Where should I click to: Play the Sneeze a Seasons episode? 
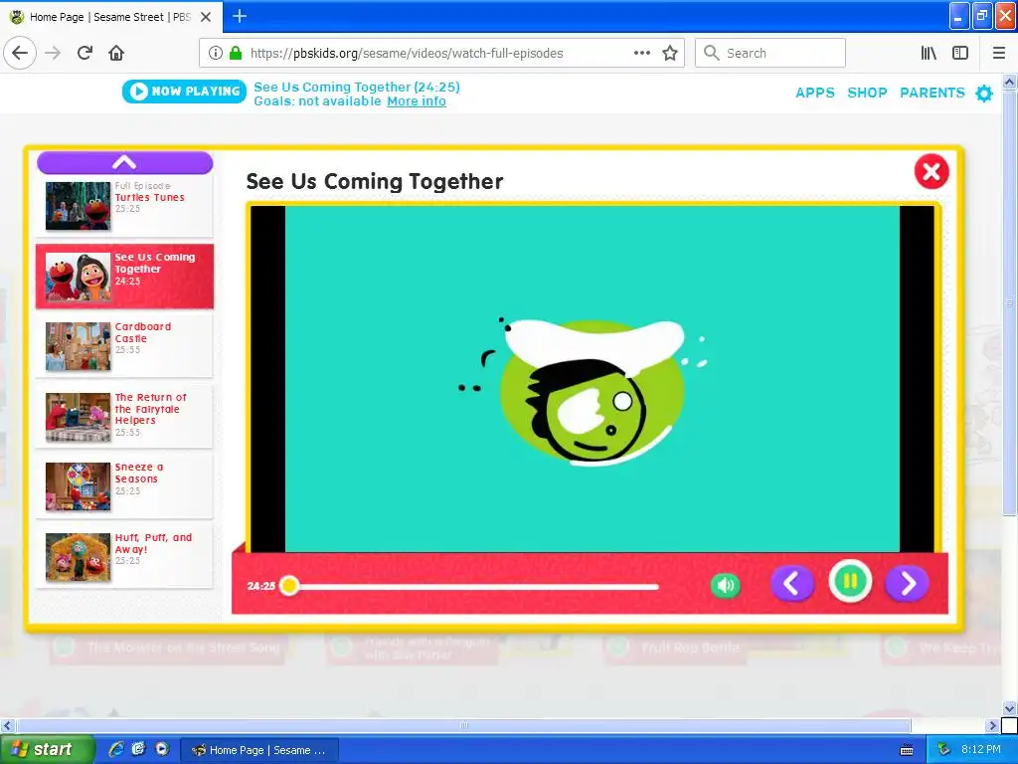124,486
